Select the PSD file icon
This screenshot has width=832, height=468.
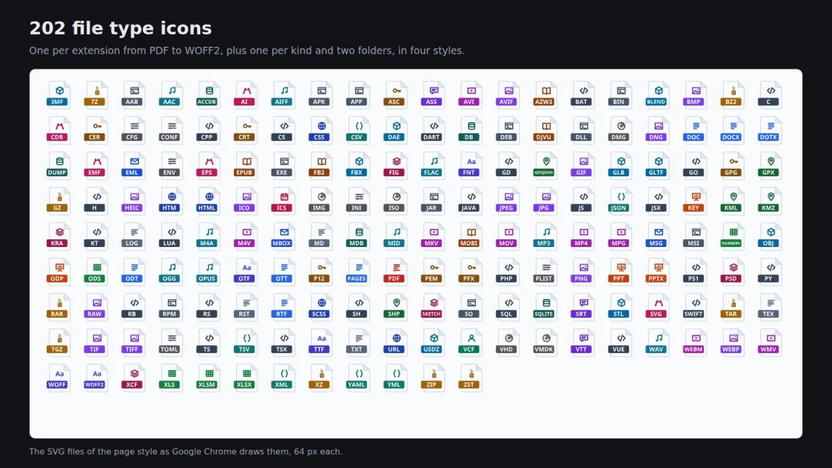point(733,271)
